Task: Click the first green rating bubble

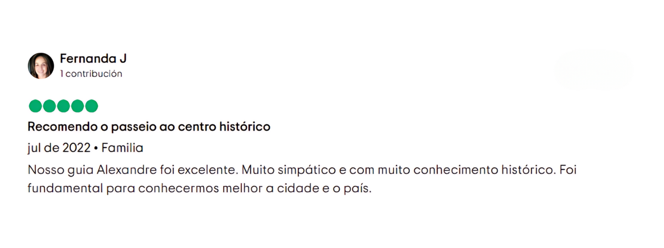Action: pos(35,106)
